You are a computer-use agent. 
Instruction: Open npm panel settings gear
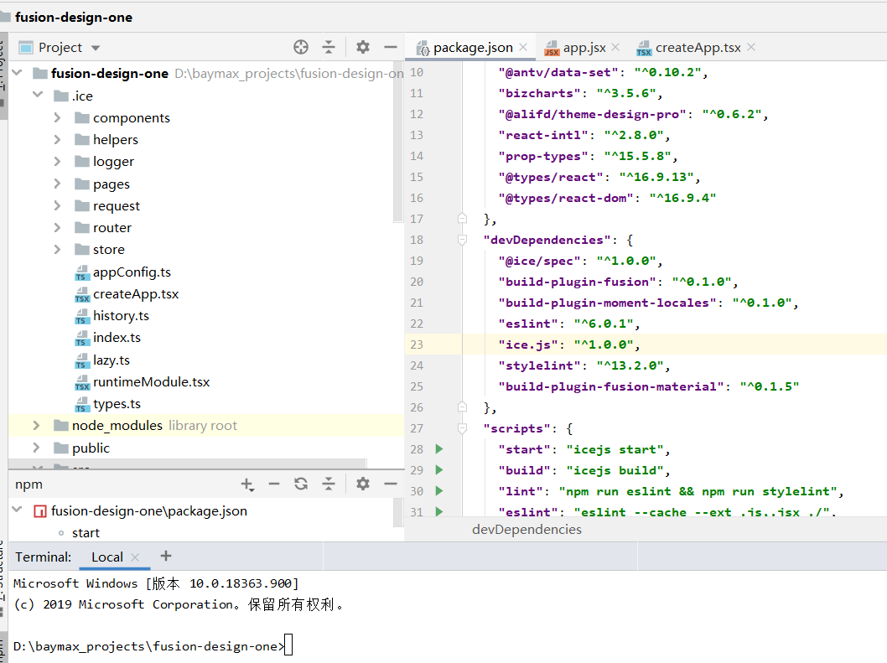click(362, 484)
